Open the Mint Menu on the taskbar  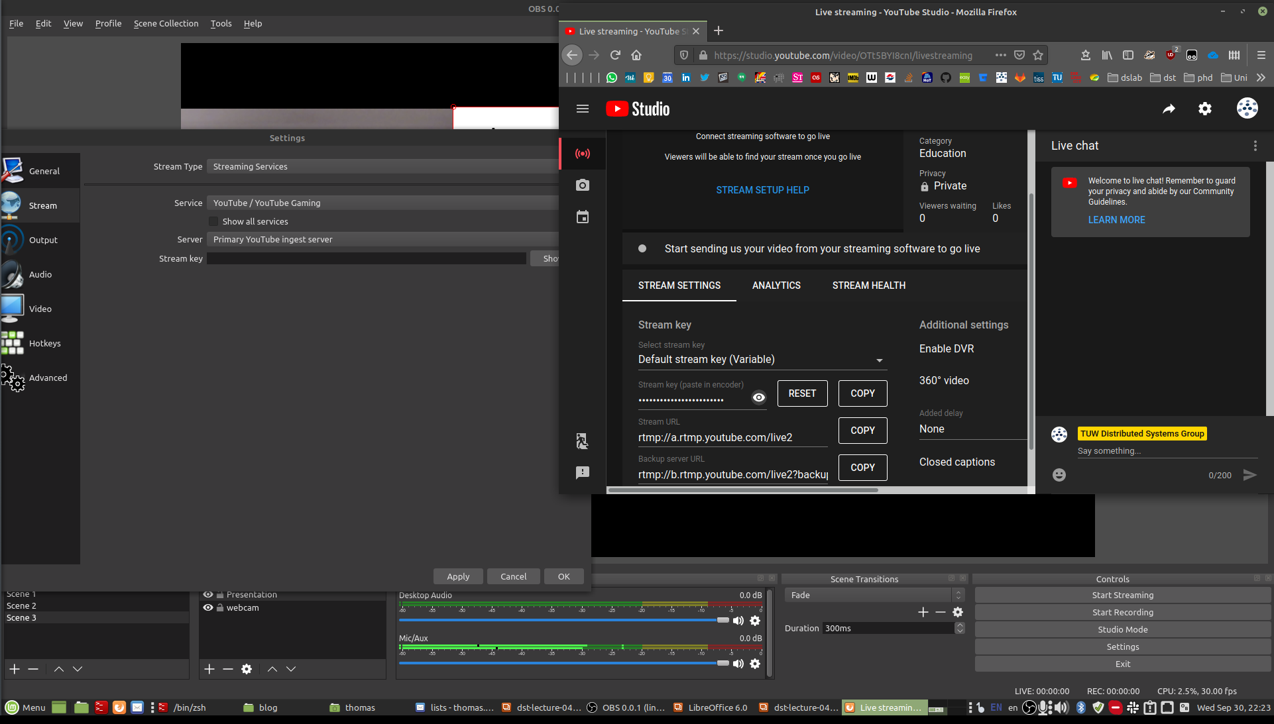[25, 707]
